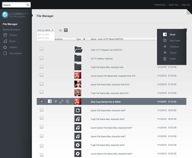Viewport: 192px width, 158px height.
Task: Switch to list view icon
Action: pos(66,30)
